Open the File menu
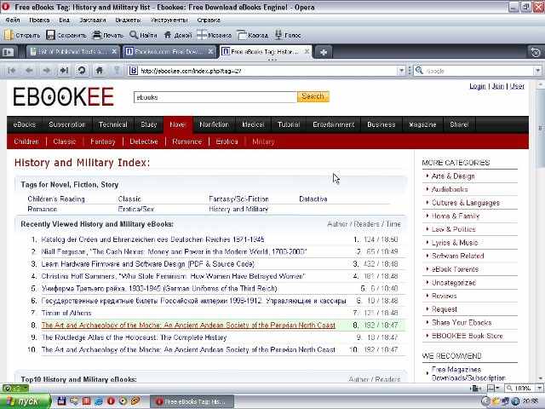545x409 pixels. 13,20
